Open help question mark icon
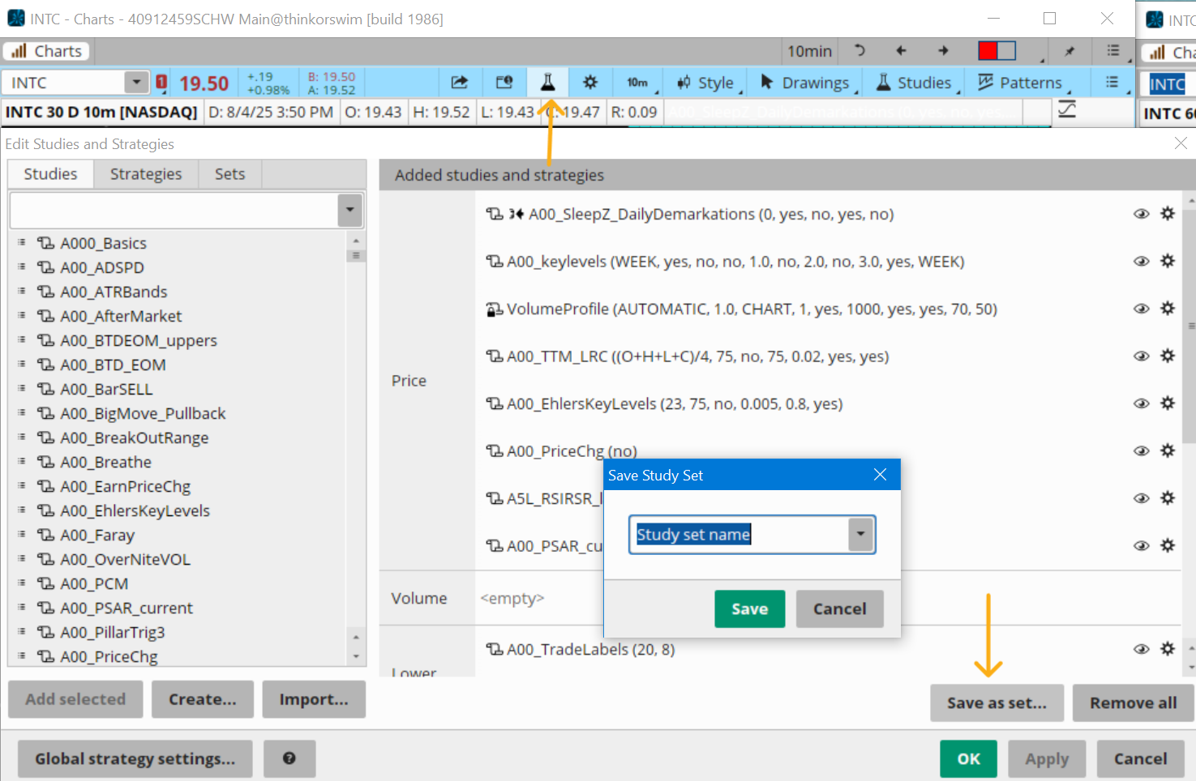The width and height of the screenshot is (1196, 781). coord(289,758)
